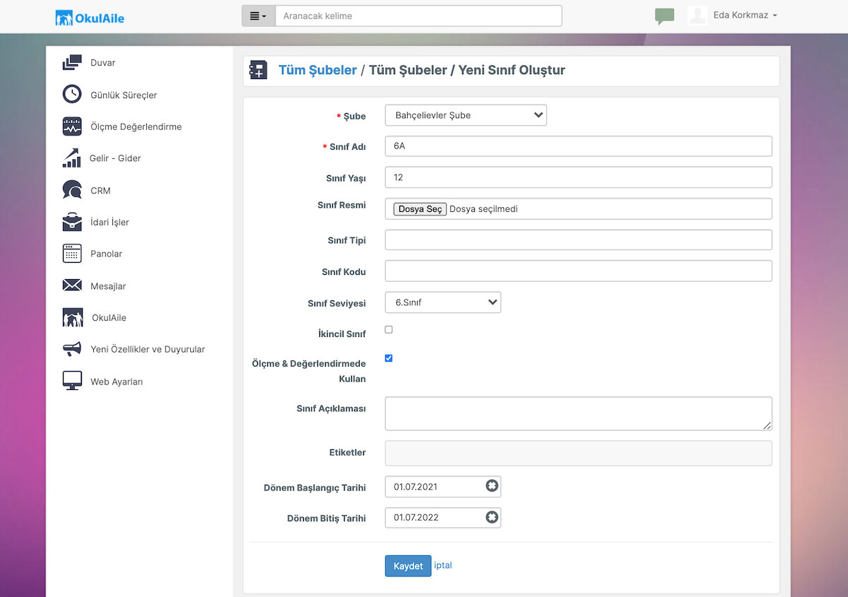The width and height of the screenshot is (848, 597).
Task: Select the Gelir - Gider chart icon
Action: tap(72, 158)
